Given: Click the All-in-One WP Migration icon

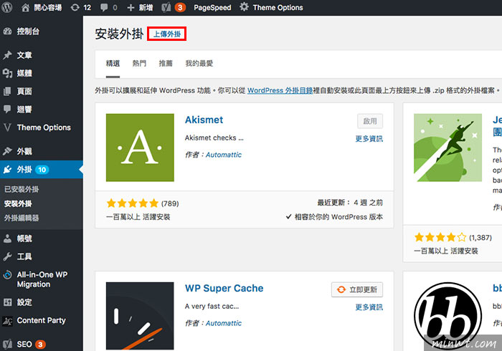Looking at the screenshot, I should coord(7,275).
